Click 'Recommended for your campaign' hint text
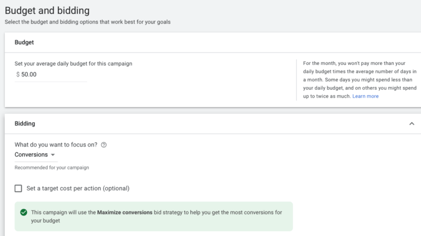Viewport: 421px width, 236px height. [x=52, y=168]
